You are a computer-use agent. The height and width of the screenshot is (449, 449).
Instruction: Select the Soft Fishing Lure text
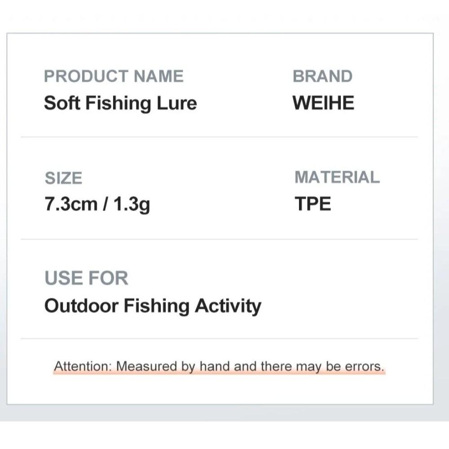coord(120,103)
